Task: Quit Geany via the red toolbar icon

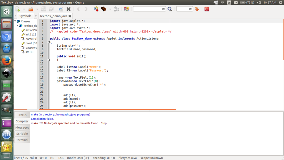Action: 206,9
